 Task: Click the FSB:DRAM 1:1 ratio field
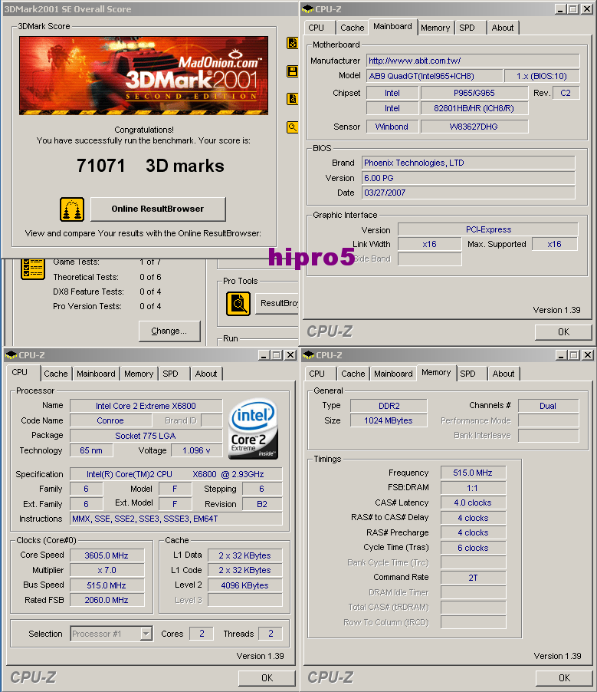(x=473, y=488)
